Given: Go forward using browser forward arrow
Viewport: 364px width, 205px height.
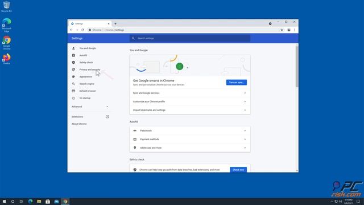Looking at the screenshot, I should 77,30.
